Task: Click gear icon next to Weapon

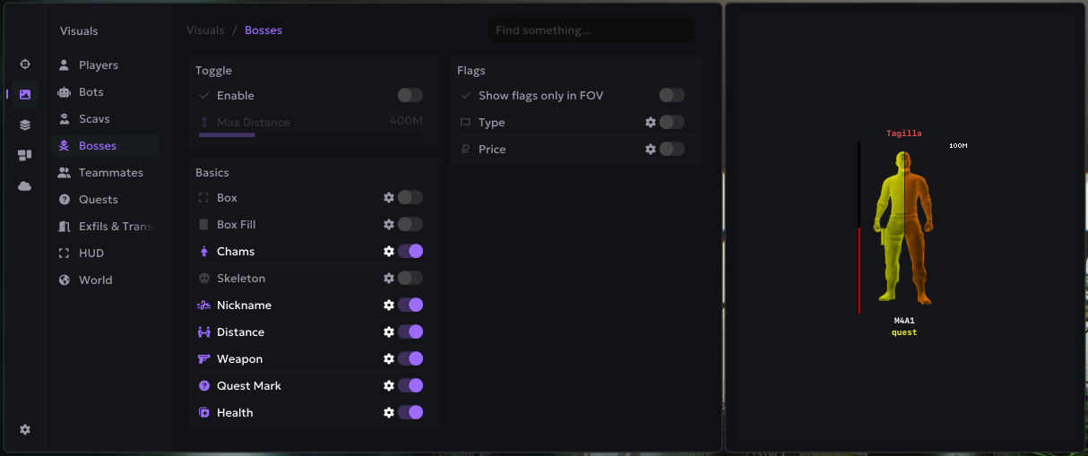Action: coord(389,359)
